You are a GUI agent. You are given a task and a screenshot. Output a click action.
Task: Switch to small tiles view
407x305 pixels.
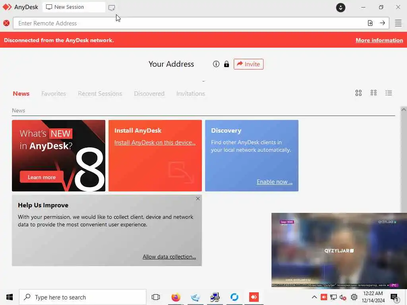[x=374, y=93]
